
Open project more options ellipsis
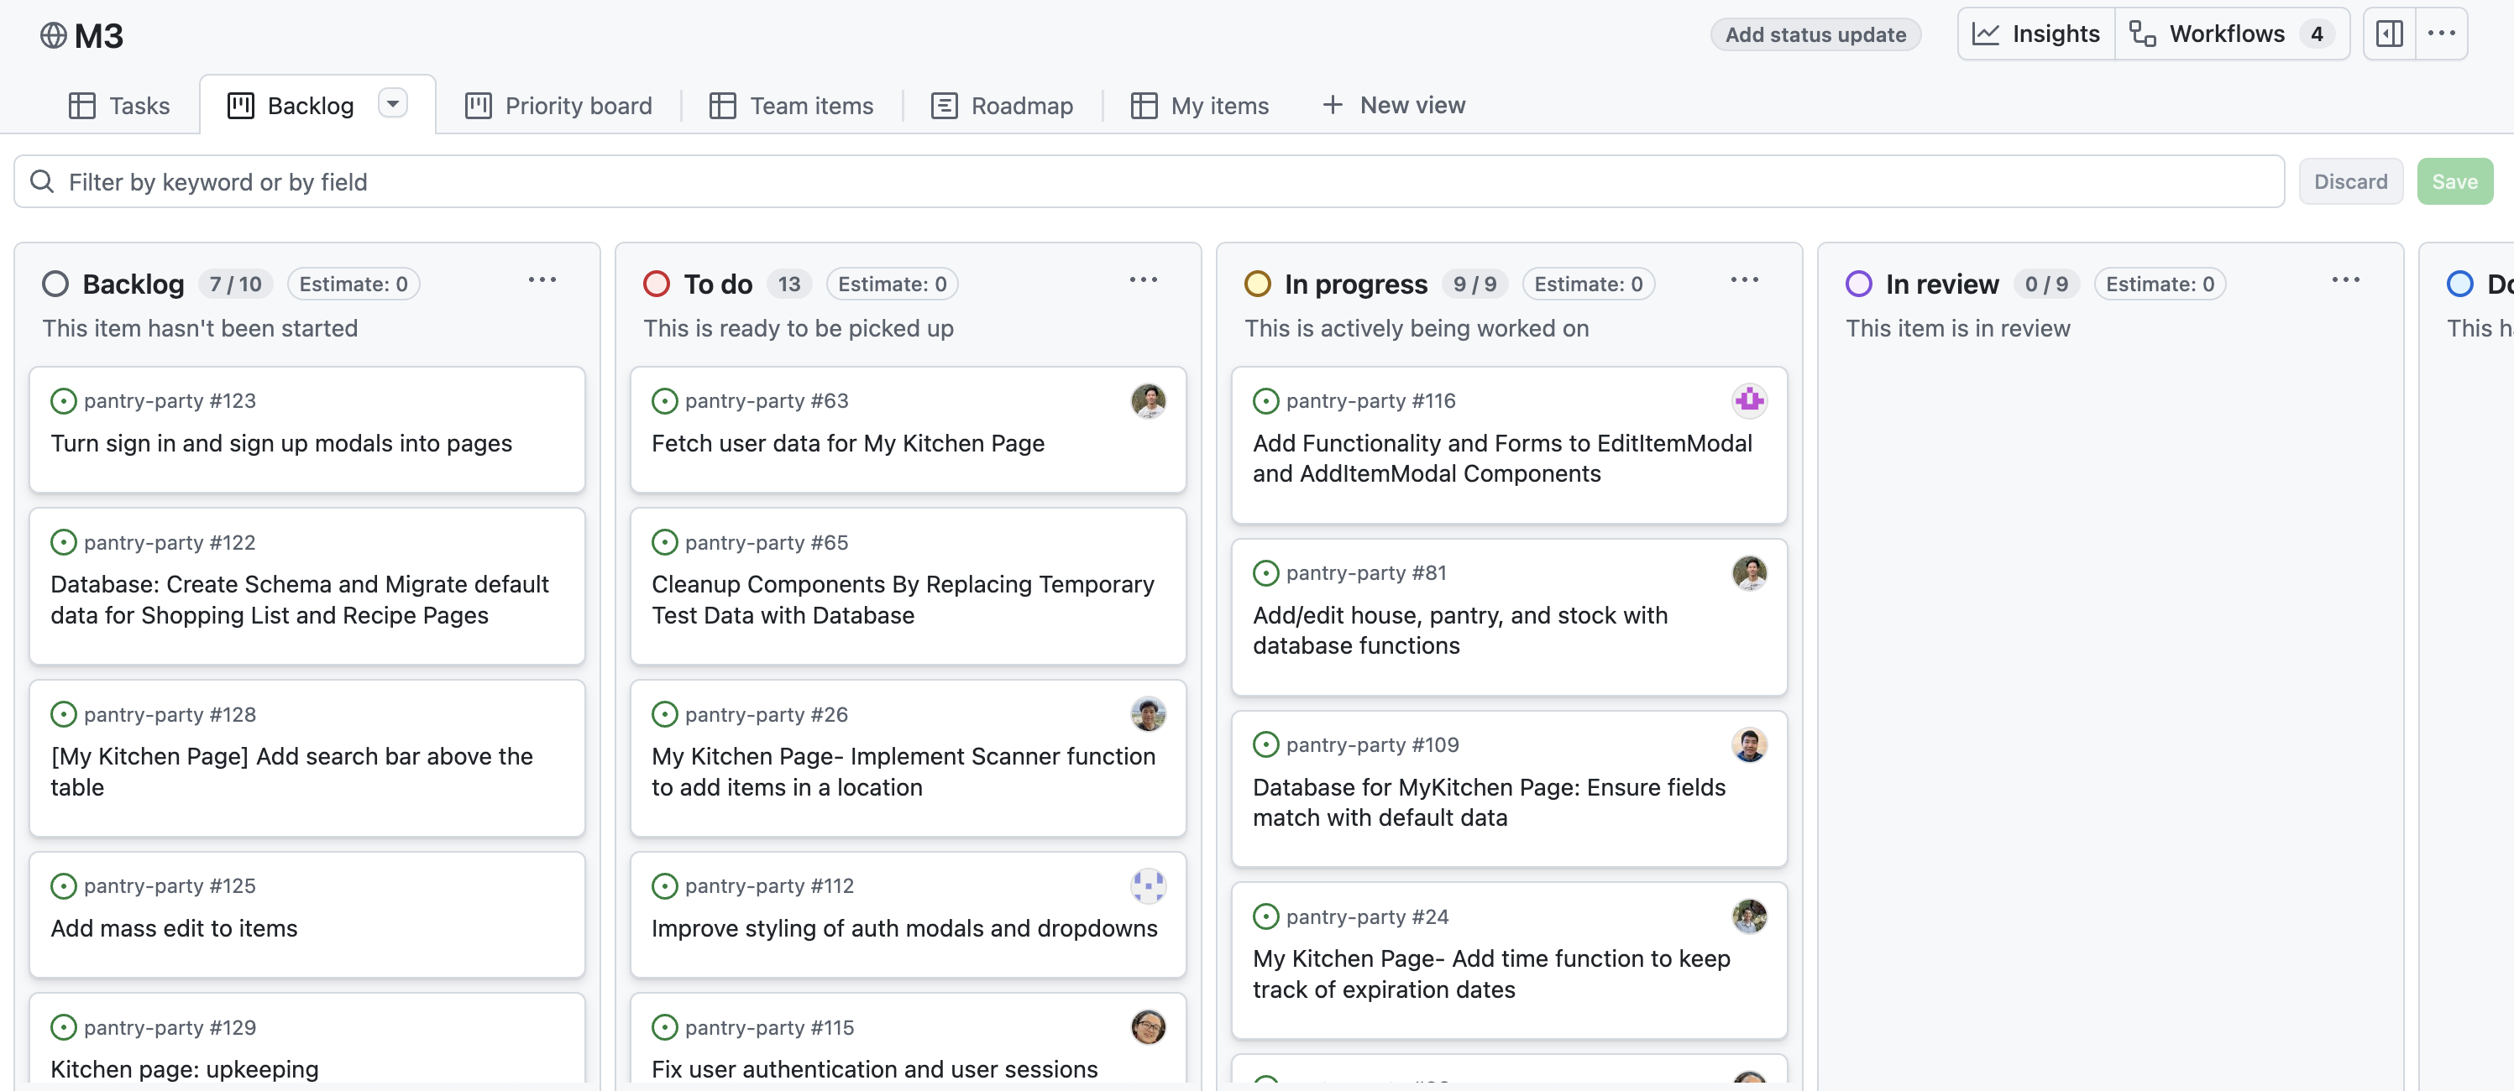[x=2441, y=34]
